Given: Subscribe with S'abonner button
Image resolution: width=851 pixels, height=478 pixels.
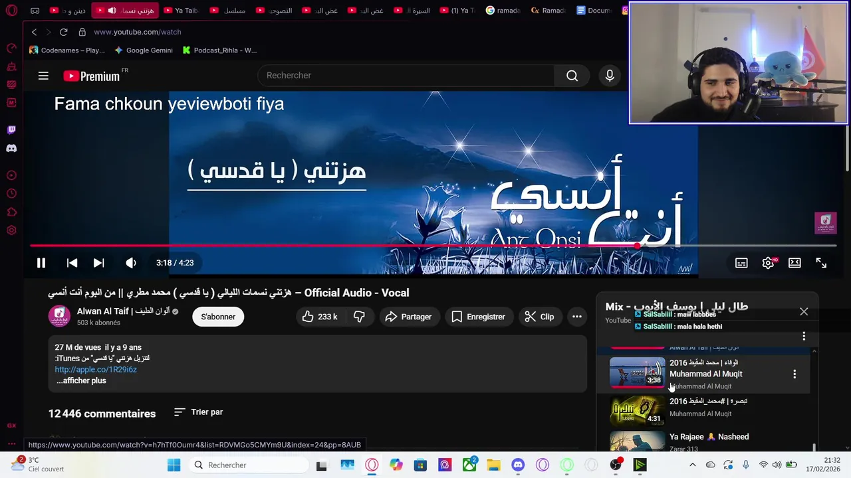Looking at the screenshot, I should (x=218, y=317).
